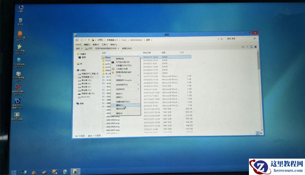Click the second taskbar icon next to Start
305x175 pixels.
[x=24, y=172]
